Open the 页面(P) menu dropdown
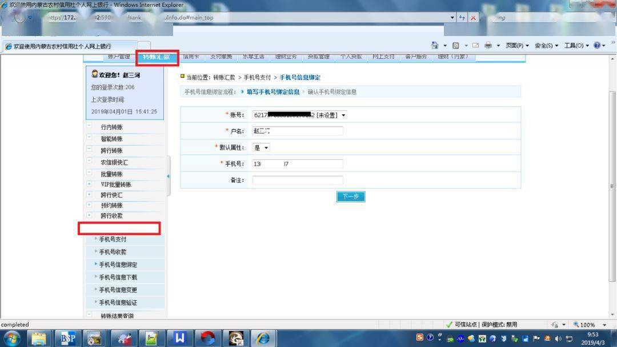Screen dimensions: 617x347 (517, 46)
